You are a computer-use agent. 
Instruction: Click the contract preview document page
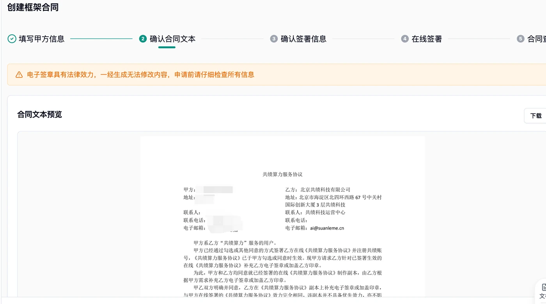(x=283, y=216)
